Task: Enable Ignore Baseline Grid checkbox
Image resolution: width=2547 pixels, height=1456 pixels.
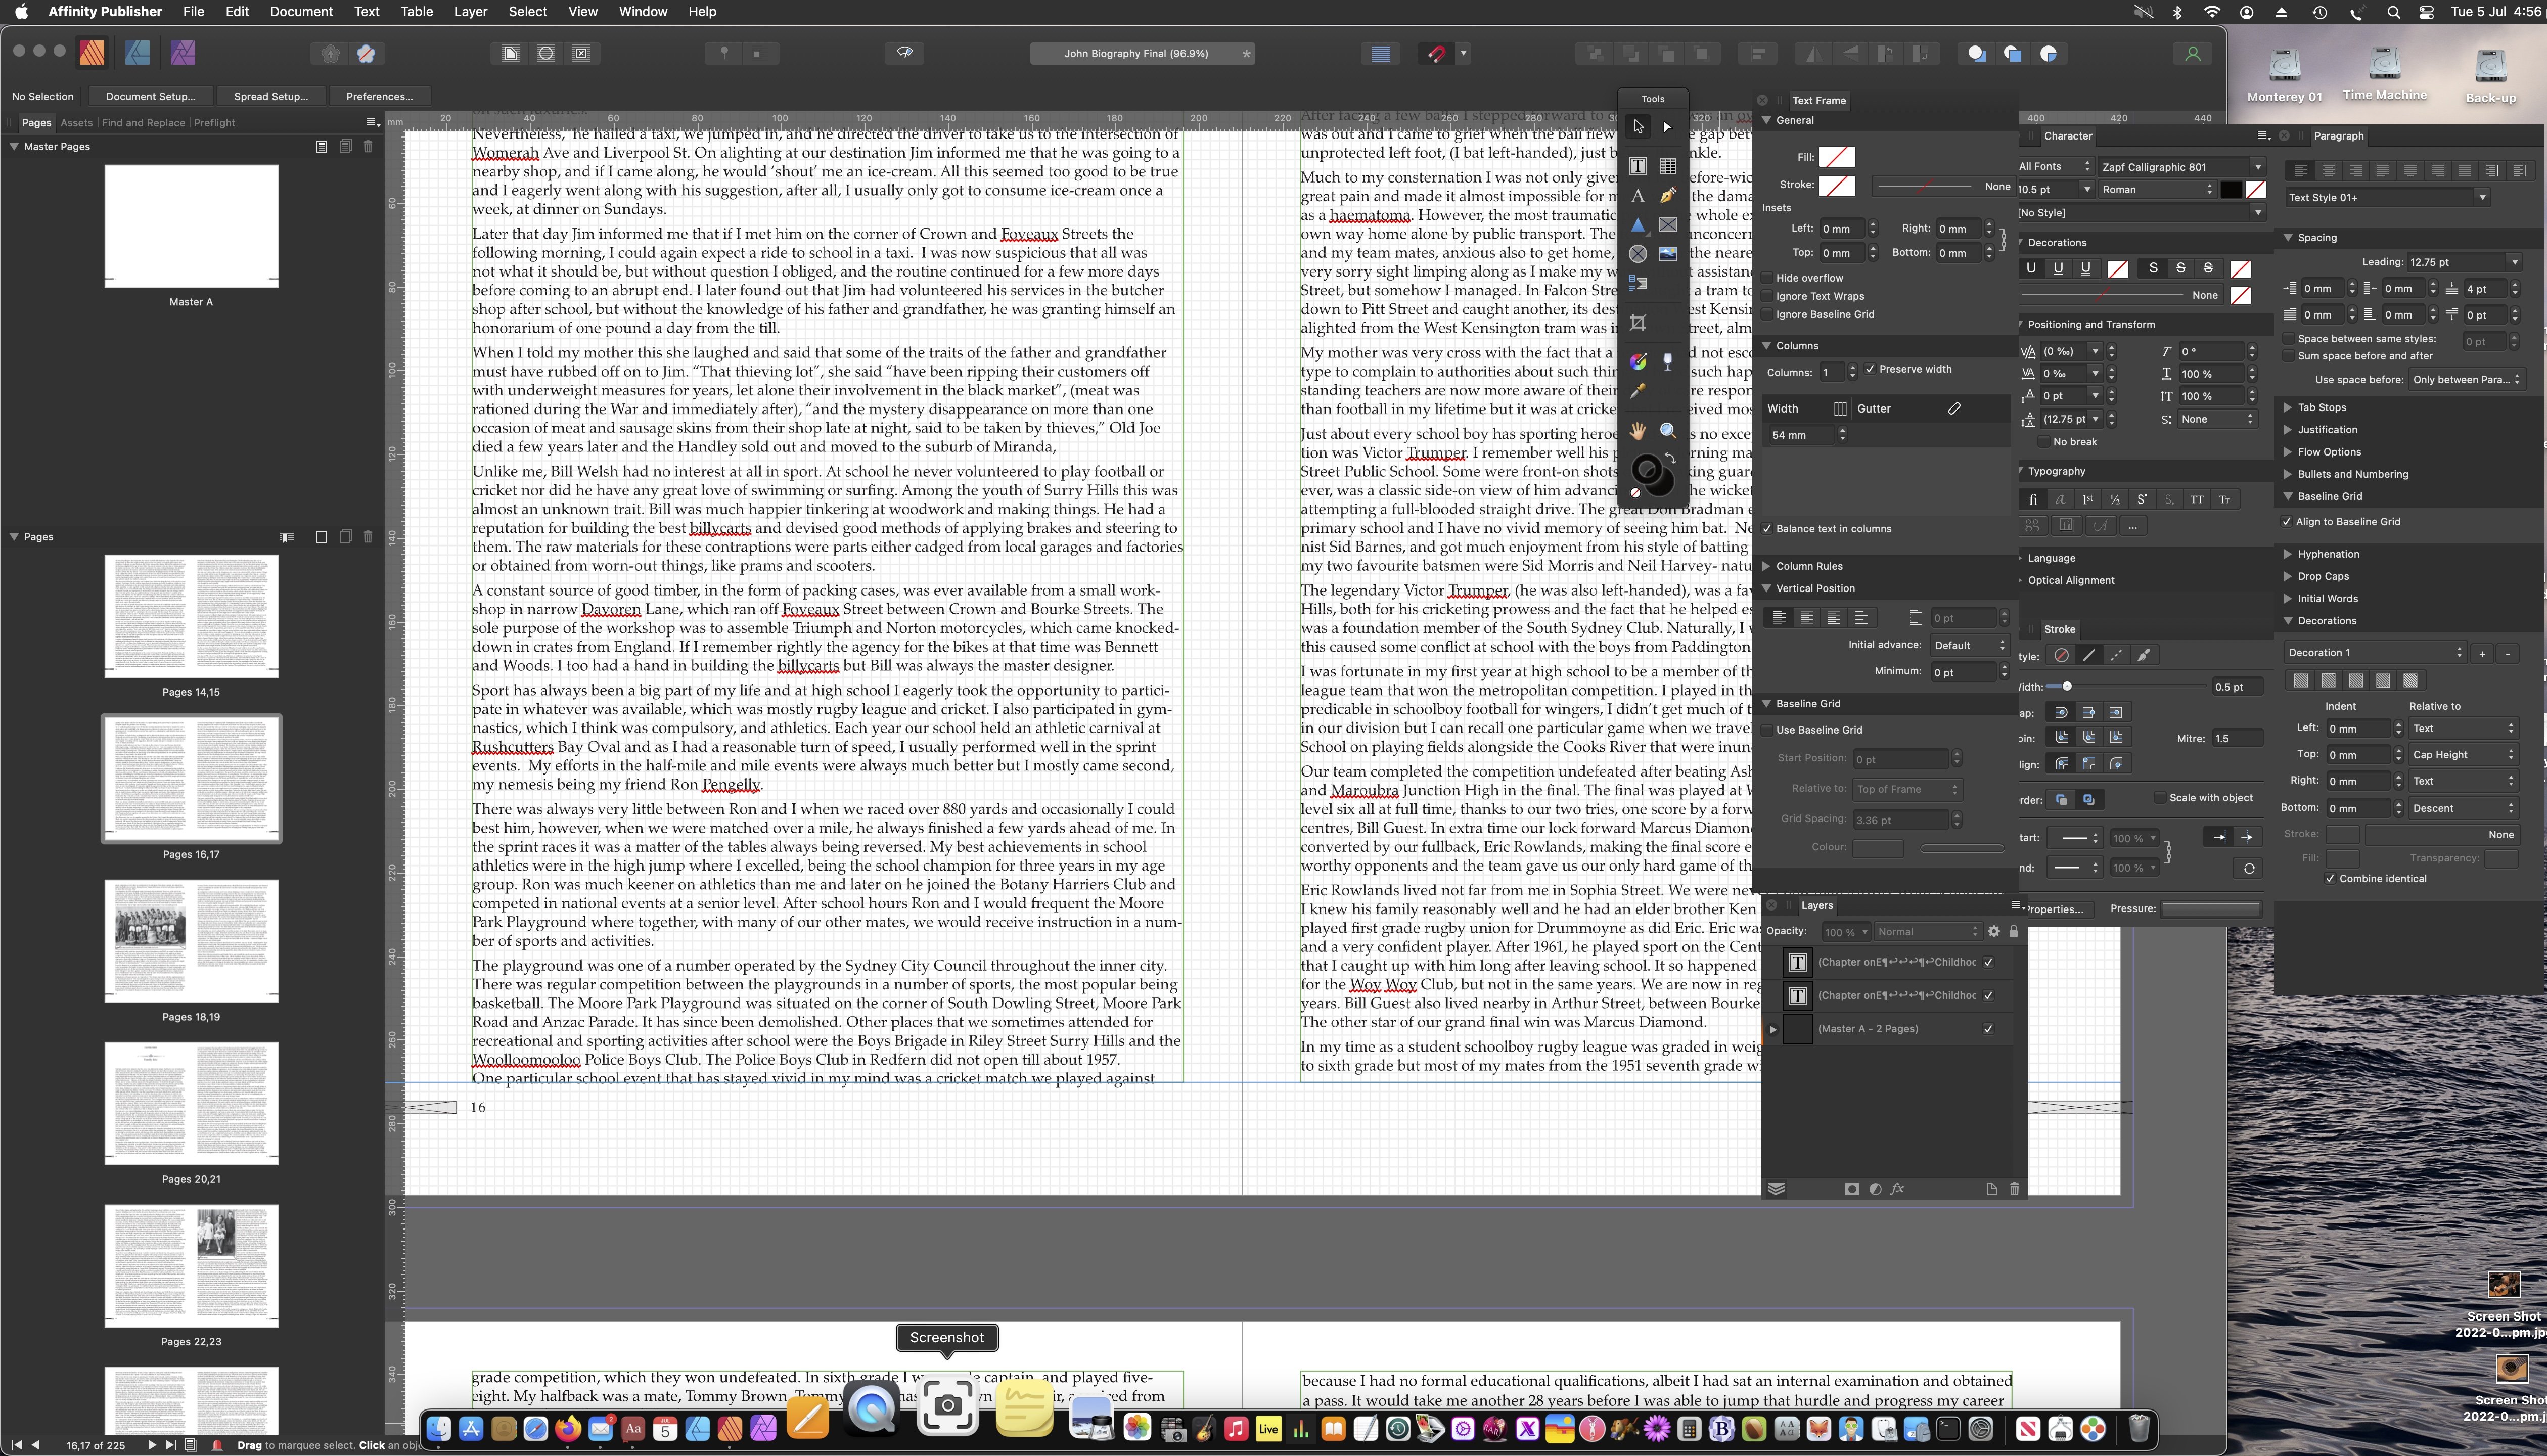Action: 1767,314
